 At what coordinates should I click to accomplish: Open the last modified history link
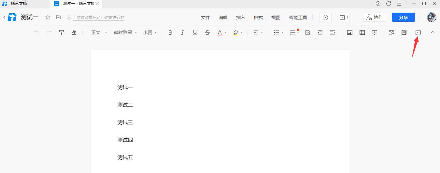98,18
